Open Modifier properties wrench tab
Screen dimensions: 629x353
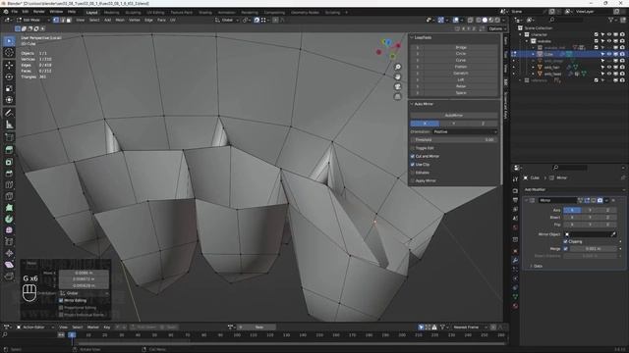pyautogui.click(x=515, y=260)
